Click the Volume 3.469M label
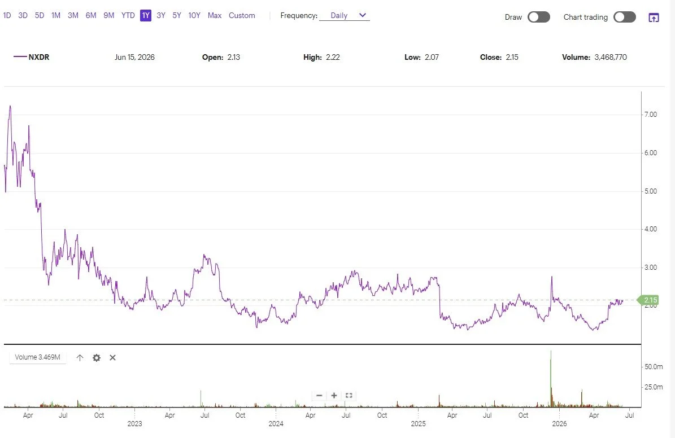The width and height of the screenshot is (675, 438). pos(37,357)
